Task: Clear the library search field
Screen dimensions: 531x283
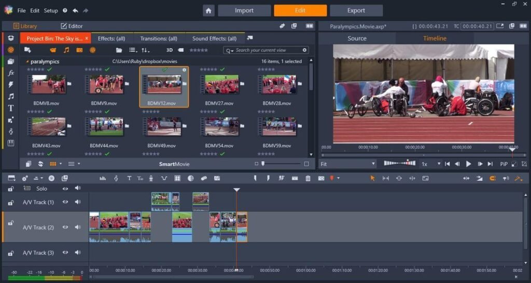Action: pos(304,50)
